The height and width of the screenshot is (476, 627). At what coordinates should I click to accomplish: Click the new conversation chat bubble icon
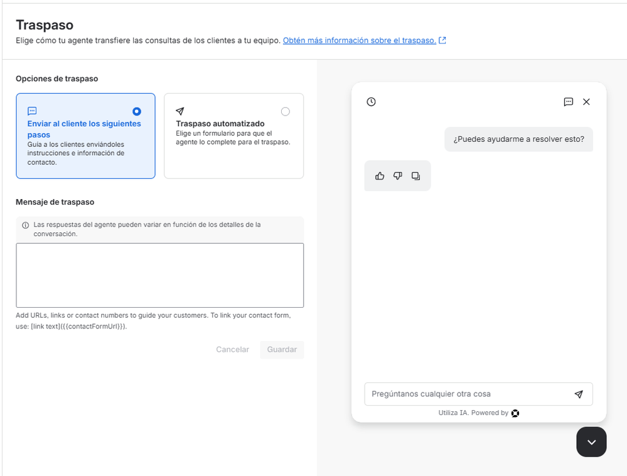coord(568,102)
